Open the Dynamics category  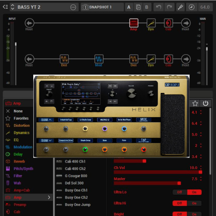click(22, 133)
